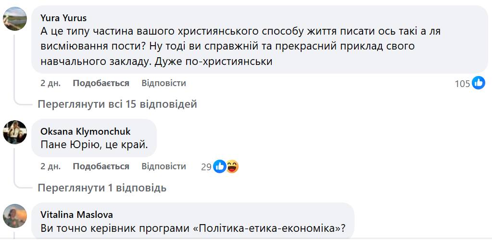Reply to Oksana Klymonchuk's comment
Image resolution: width=492 pixels, height=240 pixels.
pyautogui.click(x=164, y=166)
